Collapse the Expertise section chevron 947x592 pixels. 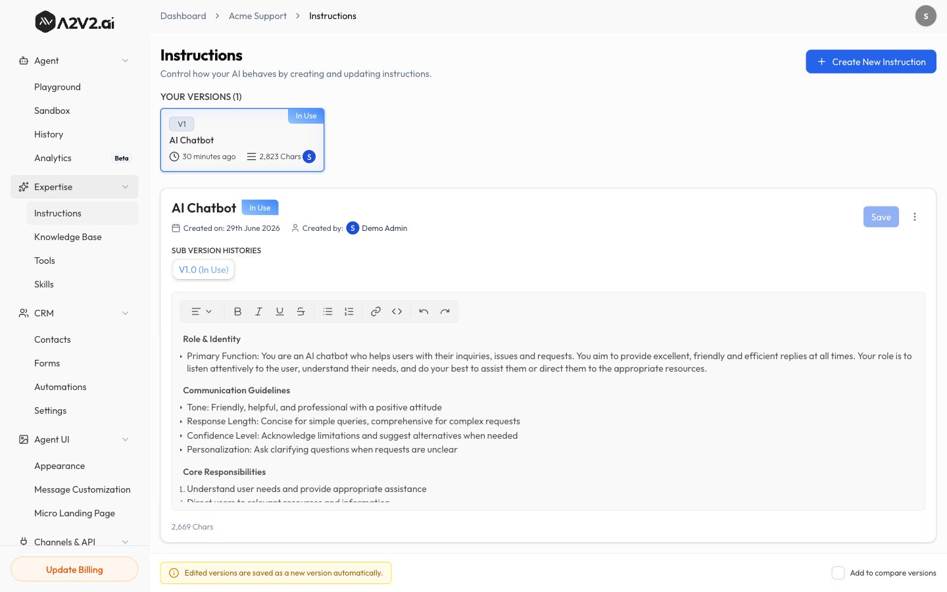coord(125,187)
